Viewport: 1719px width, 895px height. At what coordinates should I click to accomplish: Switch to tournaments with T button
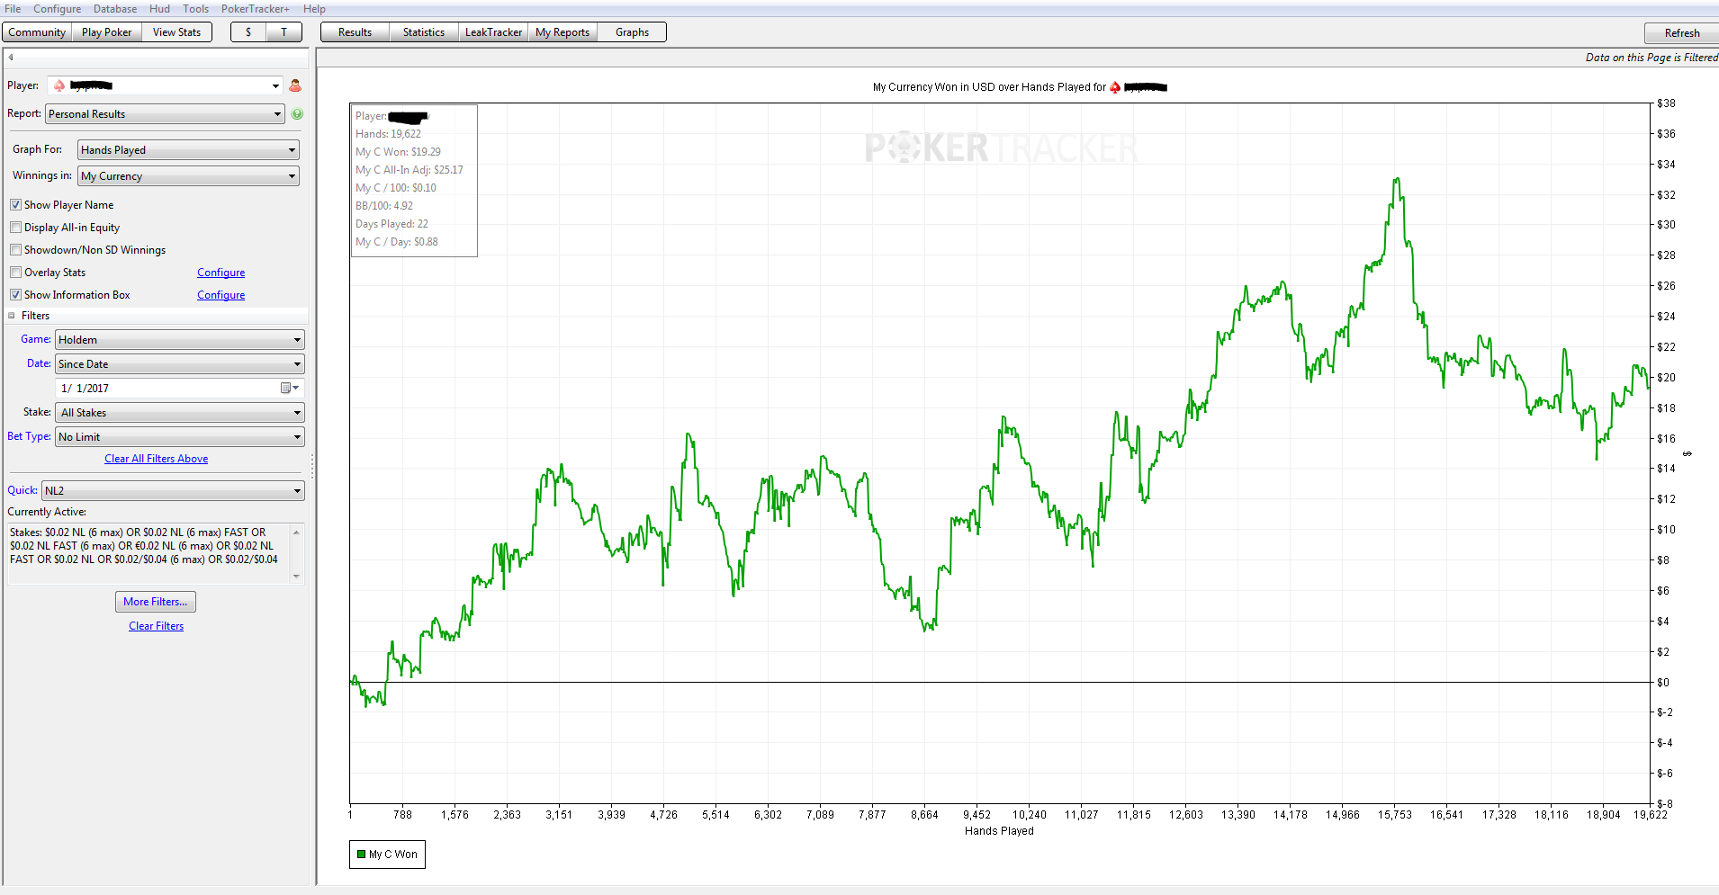coord(283,32)
